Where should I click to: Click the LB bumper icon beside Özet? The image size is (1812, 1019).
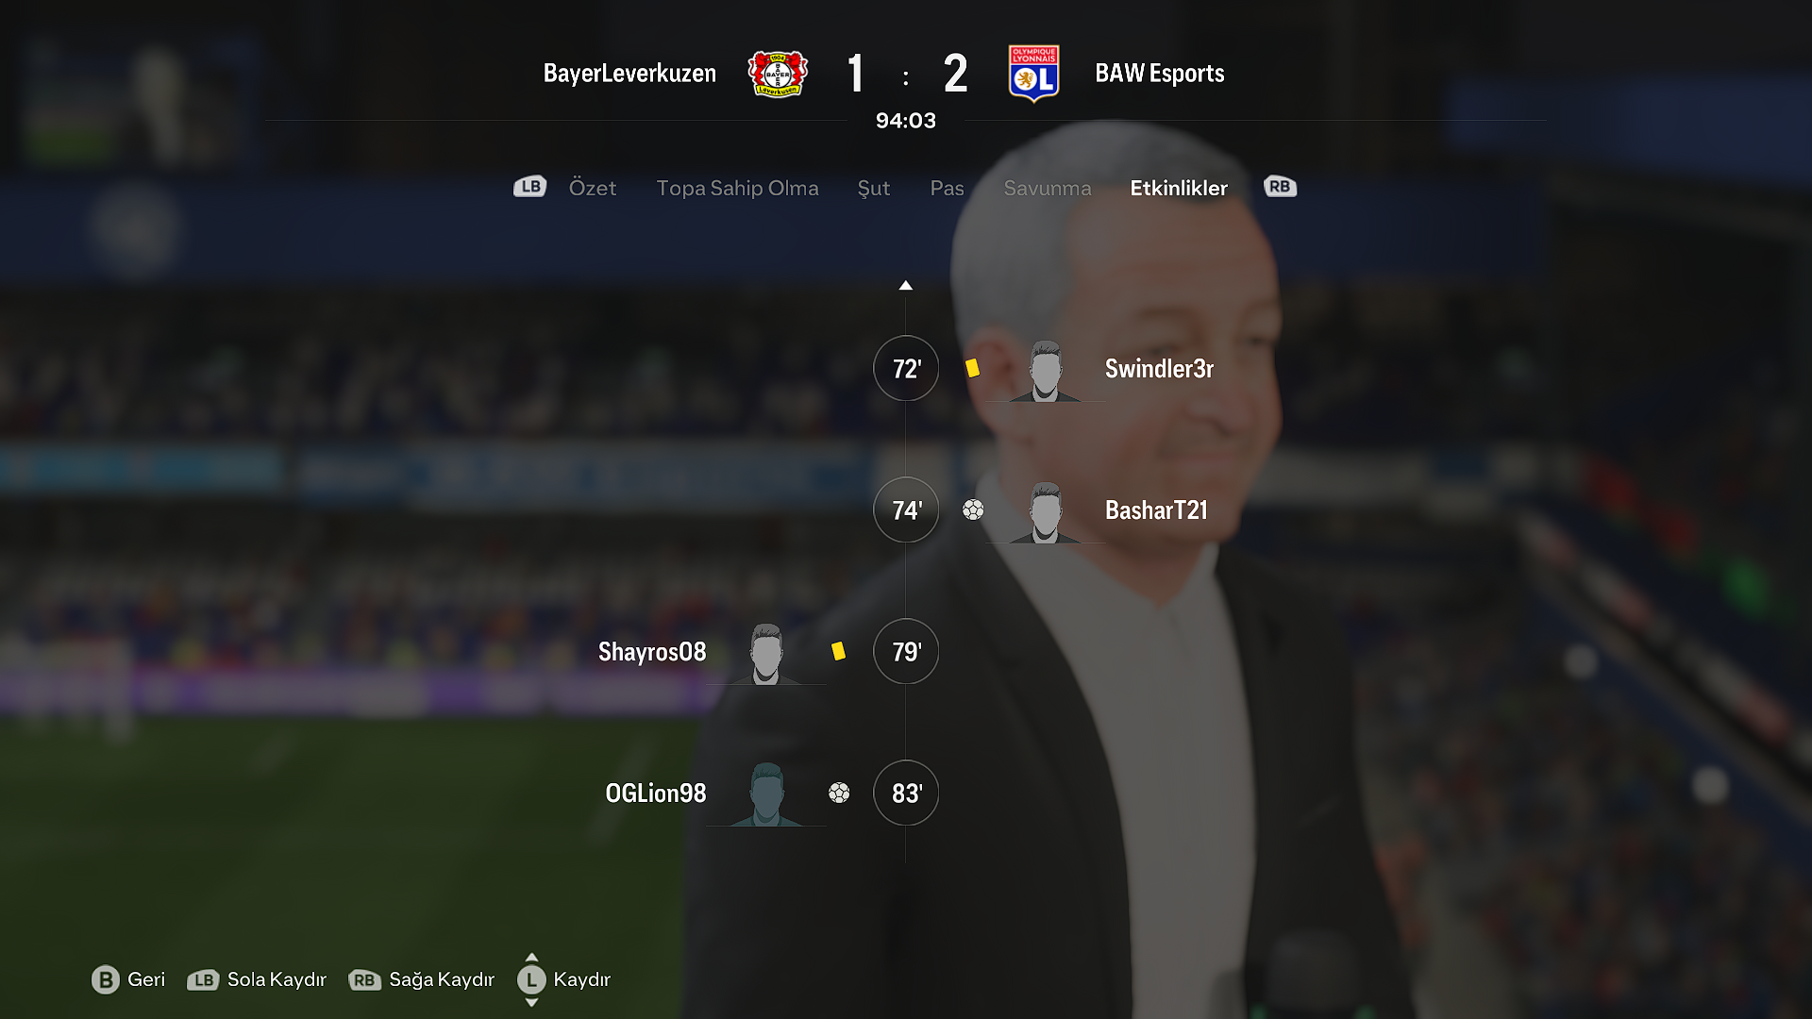[529, 187]
